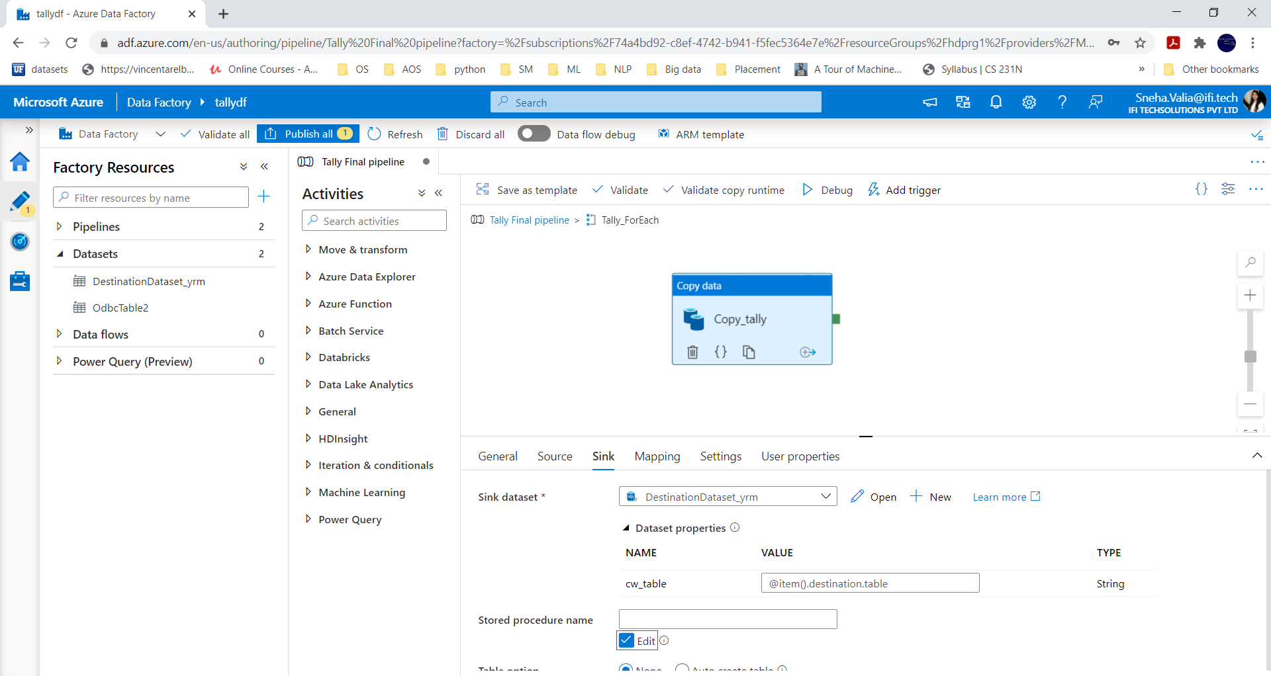Clone the Copy_tally activity with copy icon

coord(749,352)
